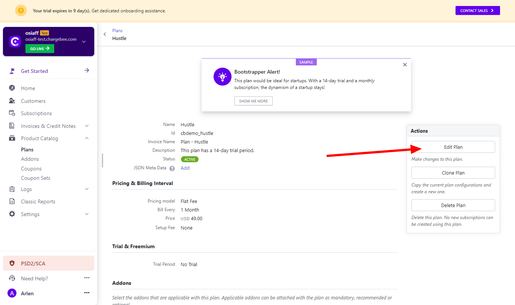Click the Classic Reports document icon
The width and height of the screenshot is (515, 305).
click(x=12, y=201)
